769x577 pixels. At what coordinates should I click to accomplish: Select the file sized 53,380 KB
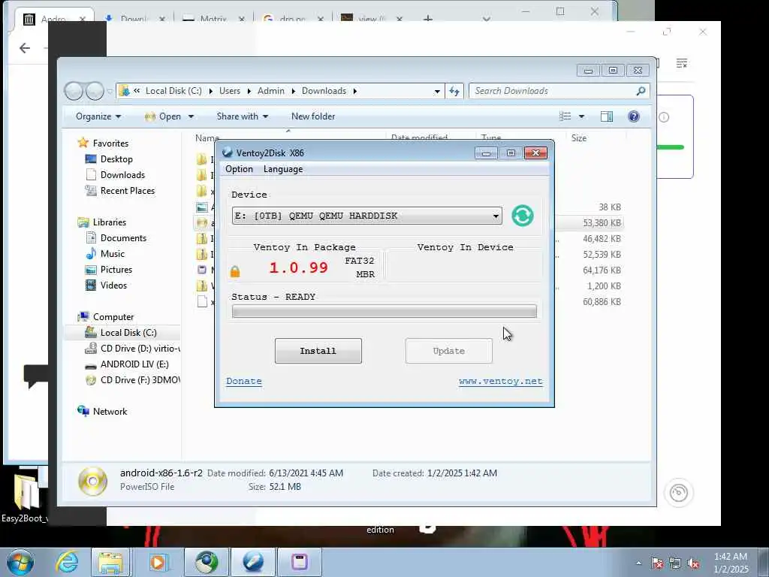[602, 222]
